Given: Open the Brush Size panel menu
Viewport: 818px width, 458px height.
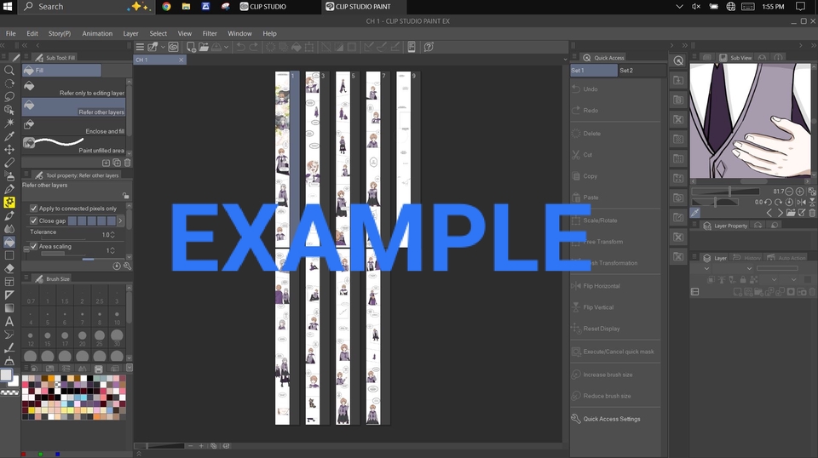Looking at the screenshot, I should pyautogui.click(x=27, y=278).
